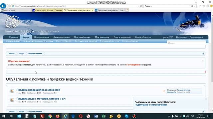This screenshot has width=213, height=119.
Task: Expand subforums of "Продажа гидроциклов и запчастей"
Action: click(56, 93)
